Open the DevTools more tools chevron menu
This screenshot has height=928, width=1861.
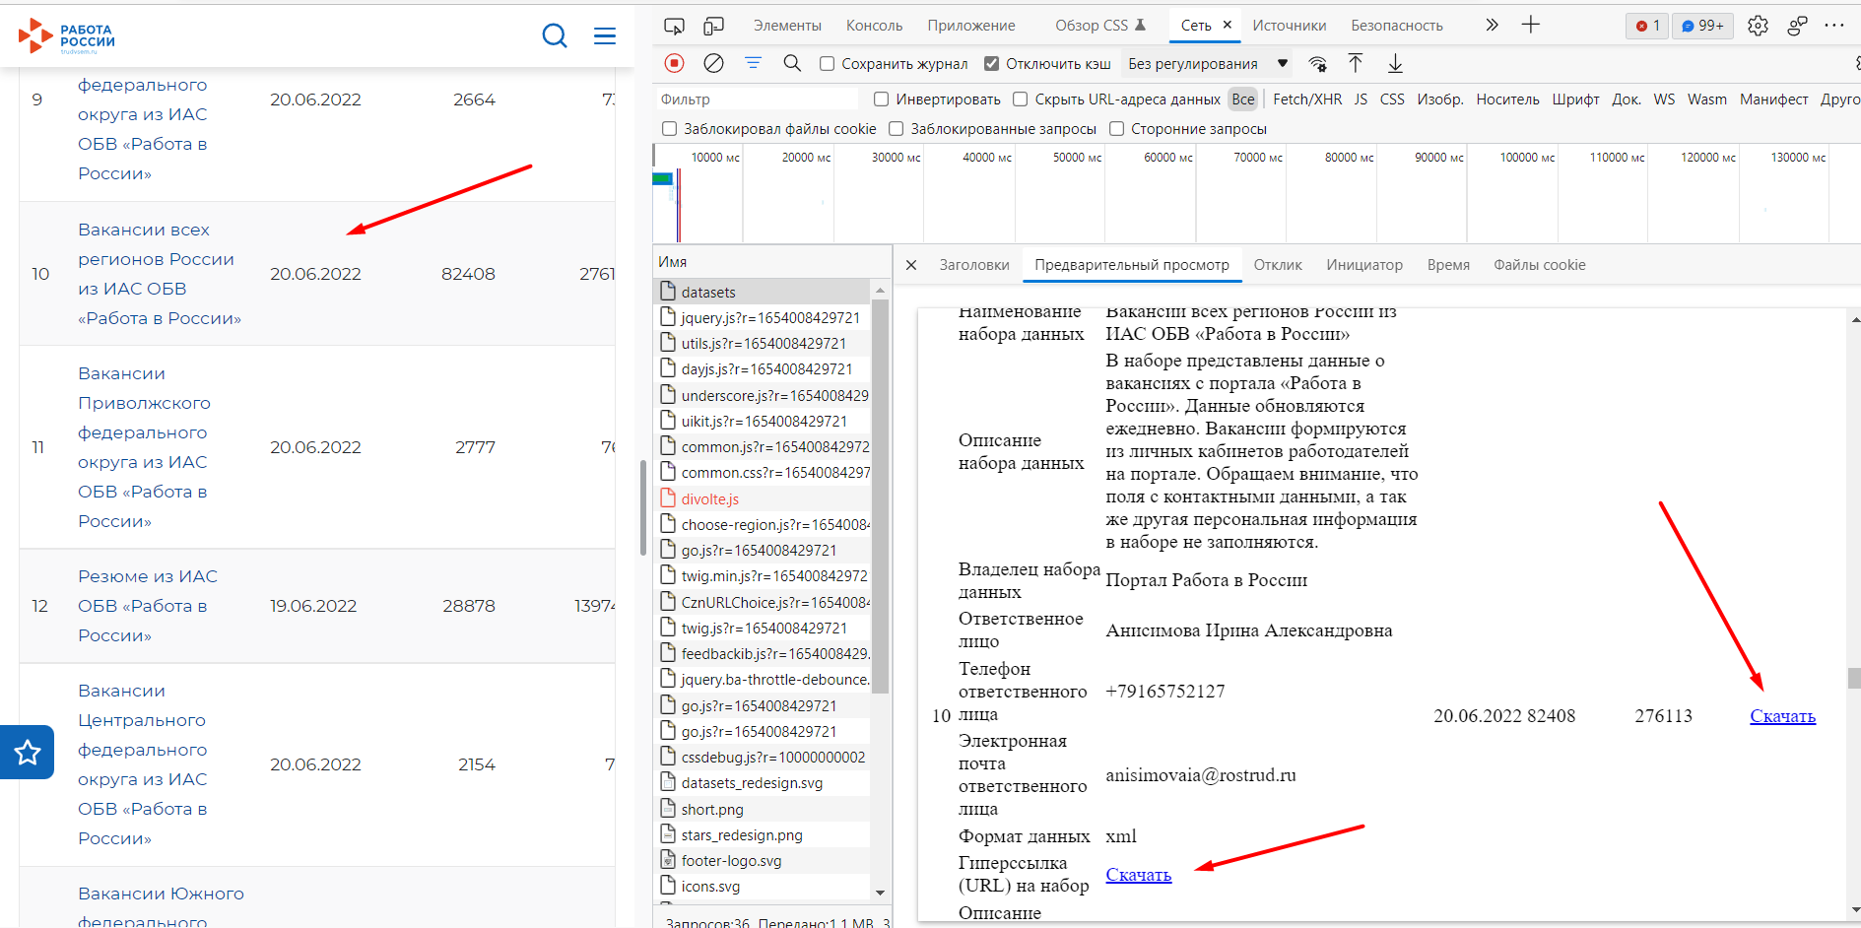pos(1491,25)
